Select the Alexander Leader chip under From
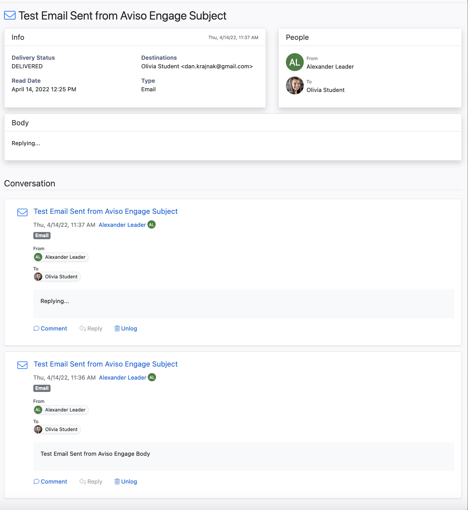Image resolution: width=468 pixels, height=510 pixels. [61, 257]
